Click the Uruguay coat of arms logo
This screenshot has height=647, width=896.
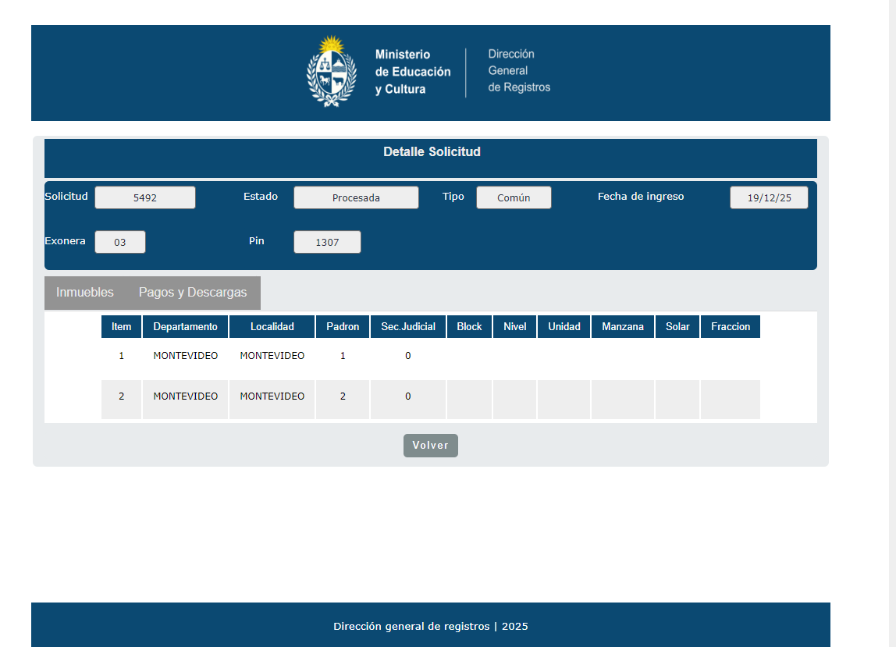(x=332, y=72)
